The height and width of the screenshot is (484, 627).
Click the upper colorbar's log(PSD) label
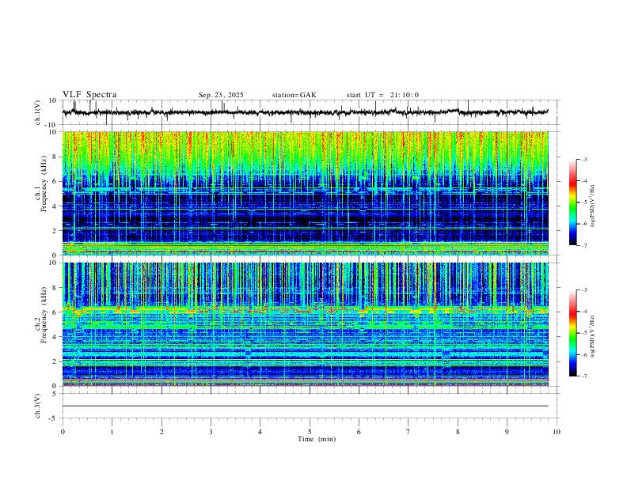click(x=592, y=206)
